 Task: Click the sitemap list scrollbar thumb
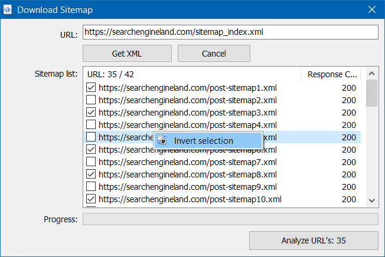tap(371, 93)
